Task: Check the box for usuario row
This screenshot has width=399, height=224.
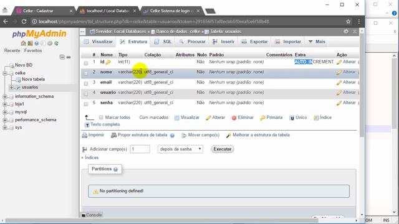Action: 86,94
